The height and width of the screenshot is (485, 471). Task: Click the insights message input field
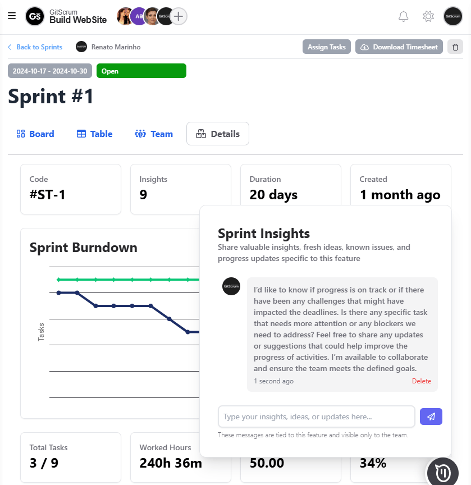(x=317, y=417)
